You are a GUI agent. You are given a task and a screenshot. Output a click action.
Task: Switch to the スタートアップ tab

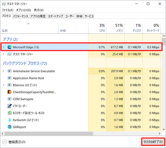coord(55,16)
